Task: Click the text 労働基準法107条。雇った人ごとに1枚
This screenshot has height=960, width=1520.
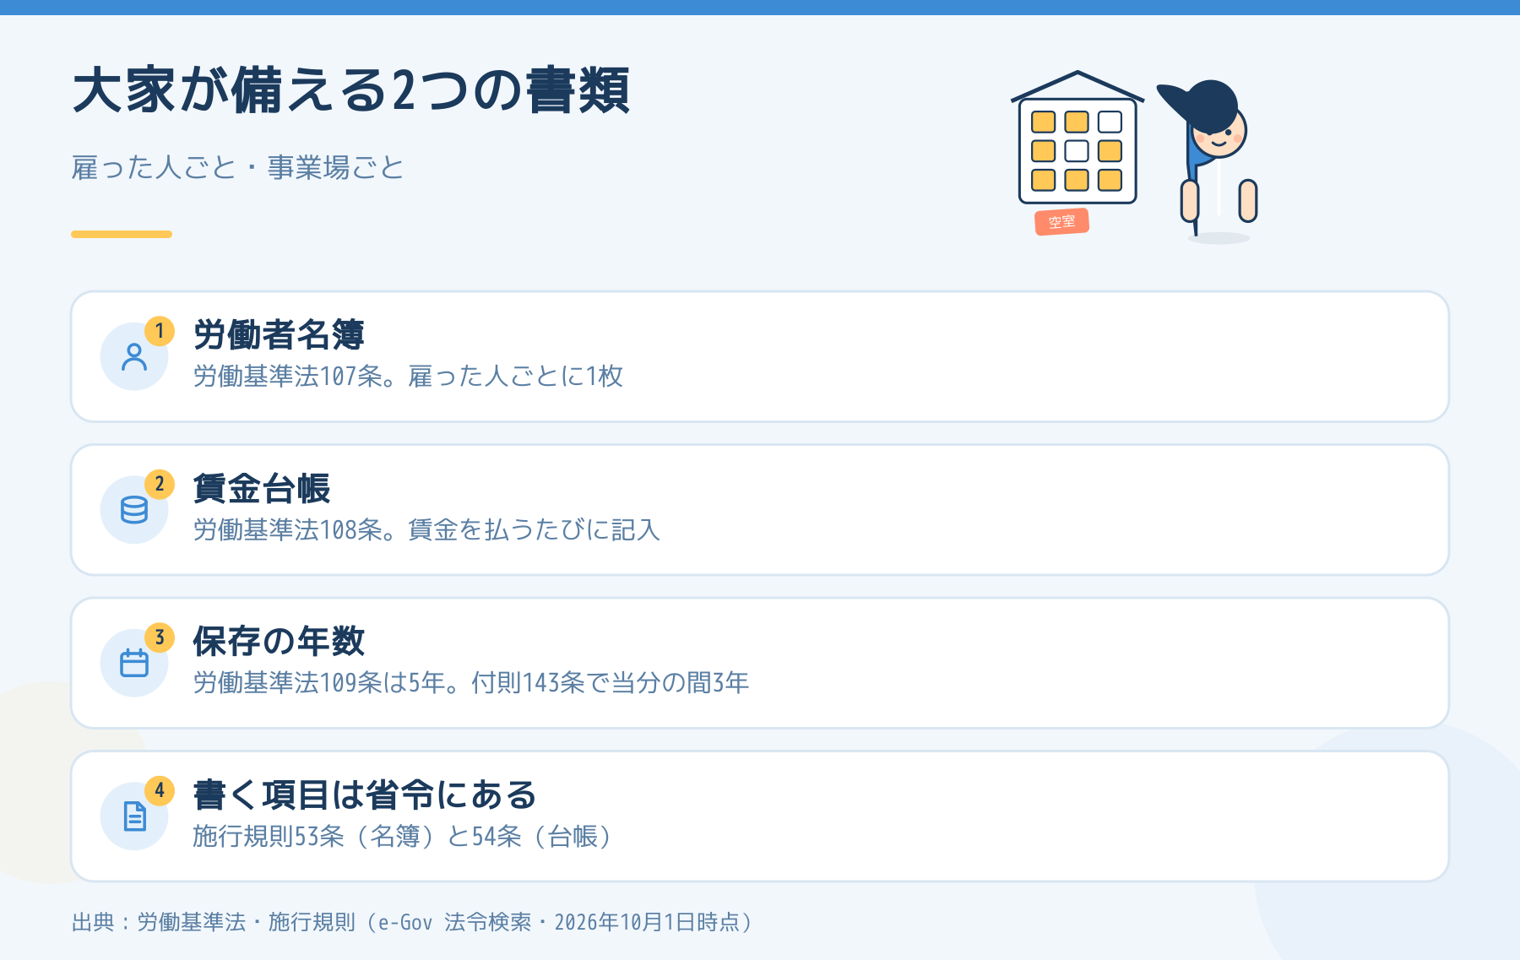Action: click(x=408, y=377)
